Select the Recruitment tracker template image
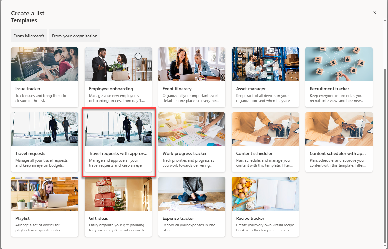 339,64
